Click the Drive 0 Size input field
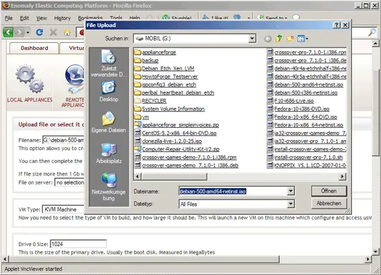Screen dimensions: 381x275 tap(78, 244)
